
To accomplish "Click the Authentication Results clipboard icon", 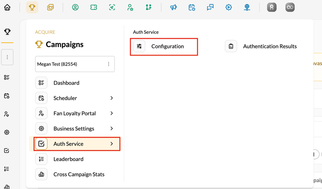I will (231, 46).
